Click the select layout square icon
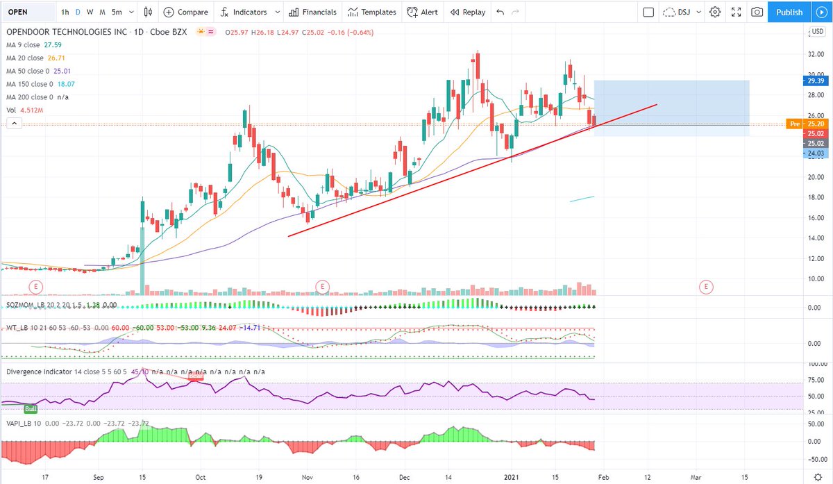 (648, 12)
